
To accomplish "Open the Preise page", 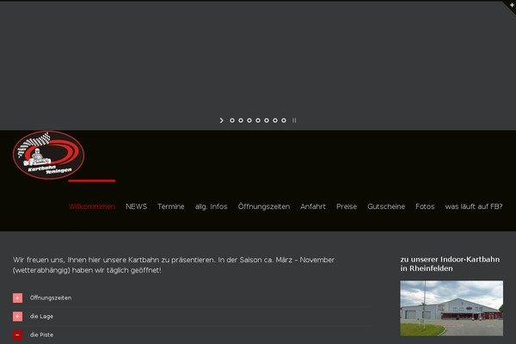I will coord(347,206).
